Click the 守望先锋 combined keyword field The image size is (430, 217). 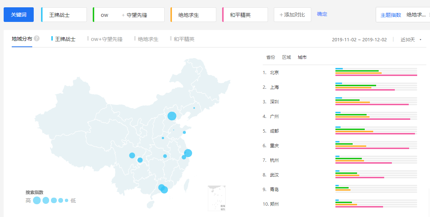tap(137, 15)
